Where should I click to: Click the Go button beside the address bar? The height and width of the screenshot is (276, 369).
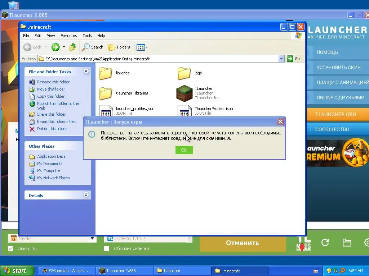click(293, 59)
